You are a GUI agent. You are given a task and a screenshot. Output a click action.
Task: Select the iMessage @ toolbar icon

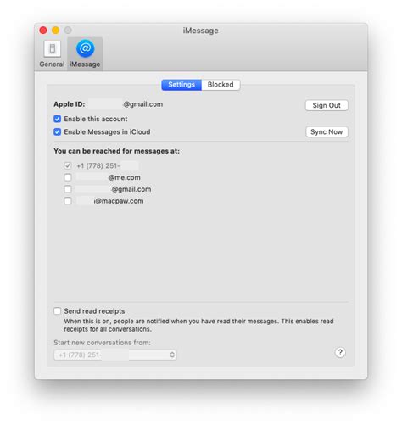85,53
